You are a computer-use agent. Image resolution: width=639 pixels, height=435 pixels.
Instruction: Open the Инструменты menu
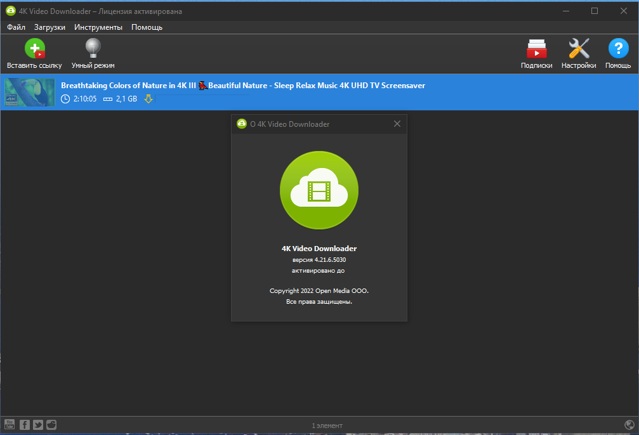(x=98, y=27)
